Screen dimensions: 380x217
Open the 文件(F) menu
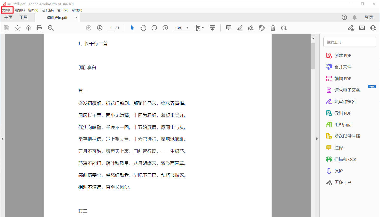pyautogui.click(x=7, y=10)
